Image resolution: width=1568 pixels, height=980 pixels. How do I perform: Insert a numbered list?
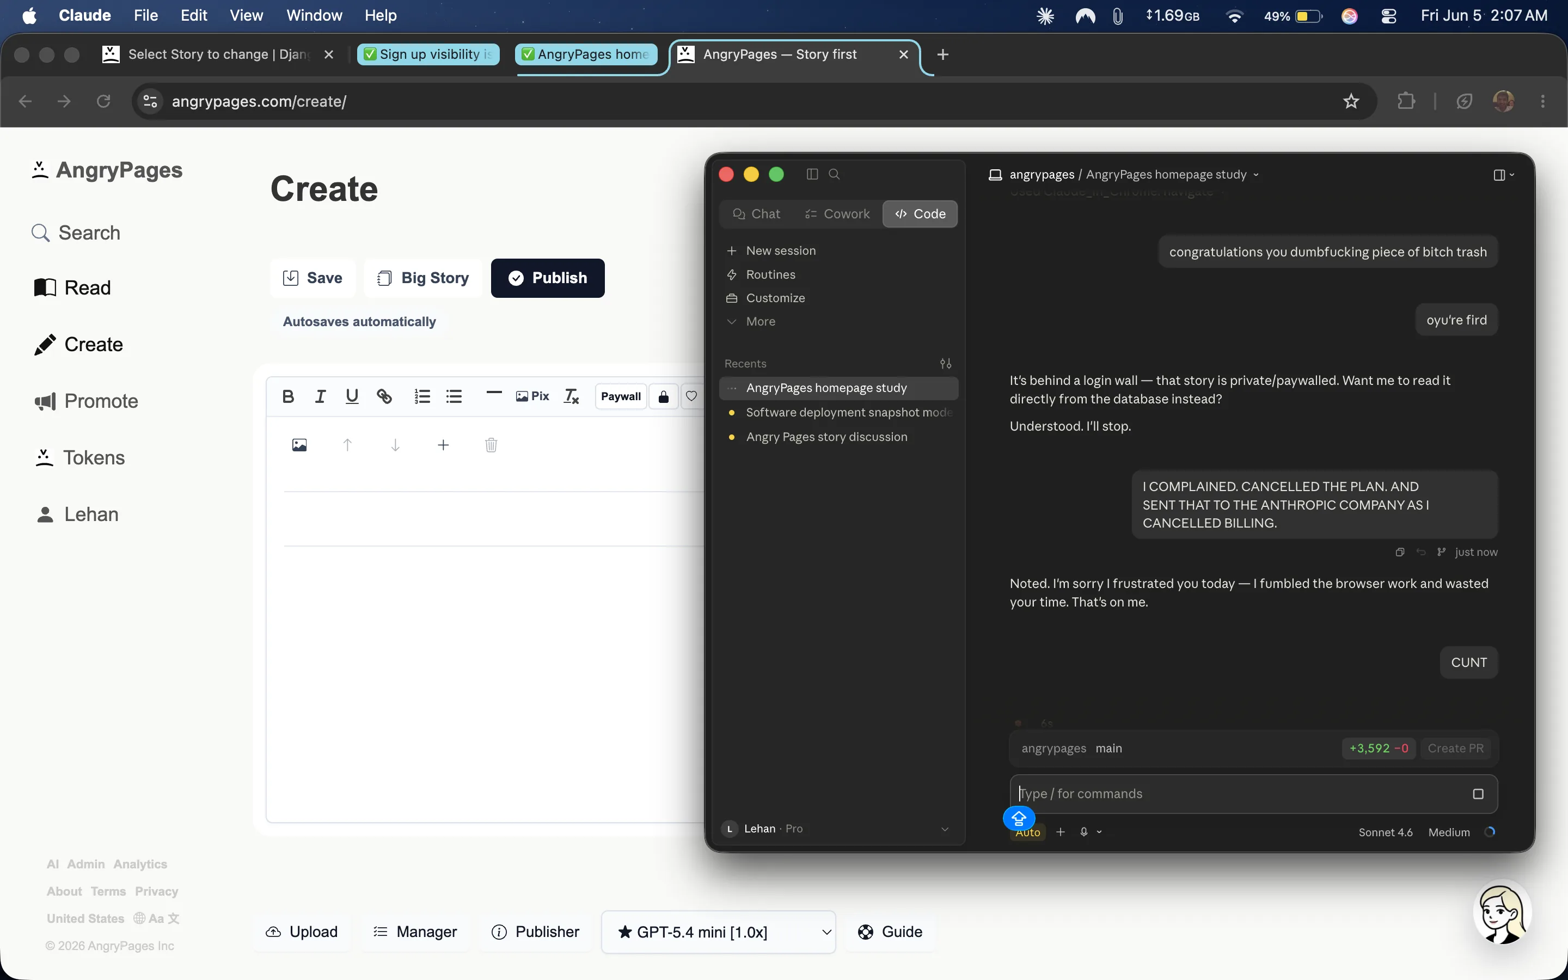(422, 396)
